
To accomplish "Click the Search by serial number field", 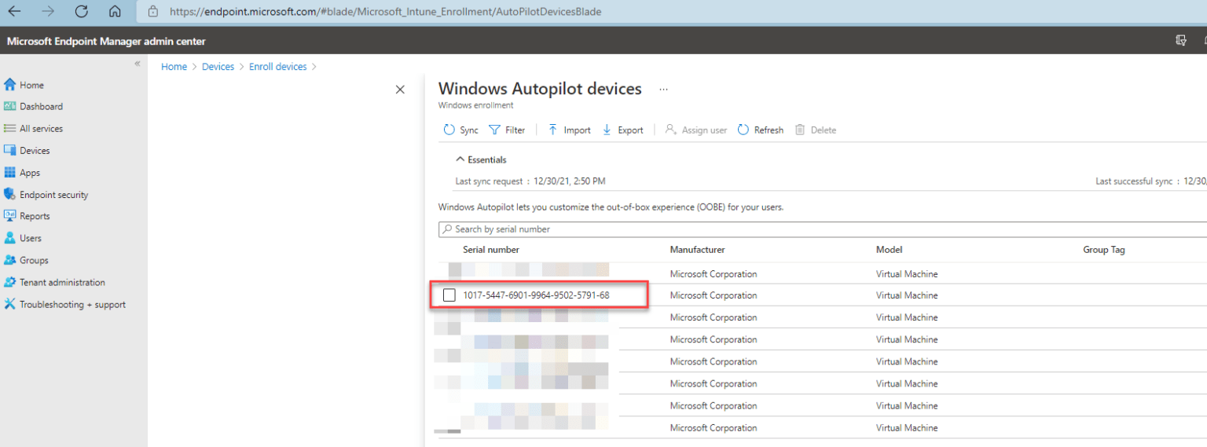I will 822,229.
